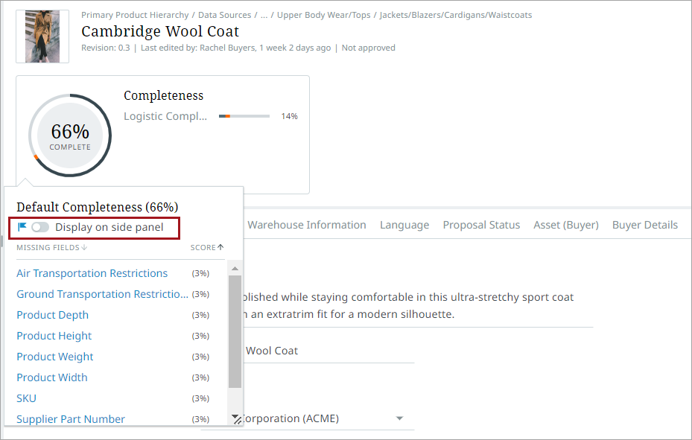
Task: Open the Air Transportation Restrictions missing field
Action: click(92, 273)
